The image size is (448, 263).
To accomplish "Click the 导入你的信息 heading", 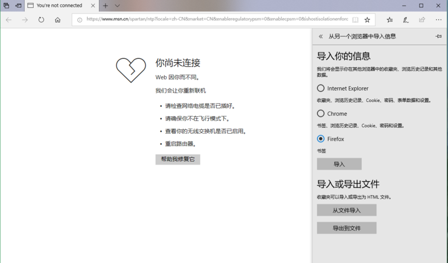I will (x=343, y=56).
